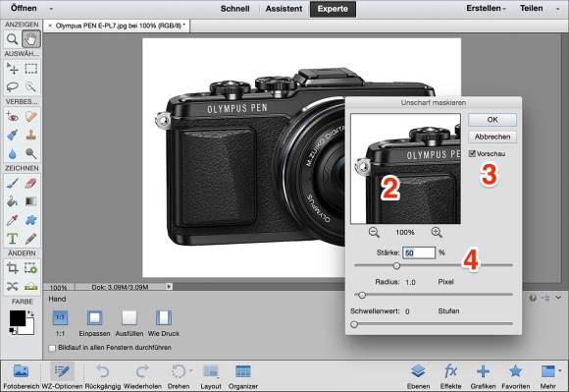The height and width of the screenshot is (392, 569).
Task: Select the Smart Brush tool
Action: click(13, 136)
